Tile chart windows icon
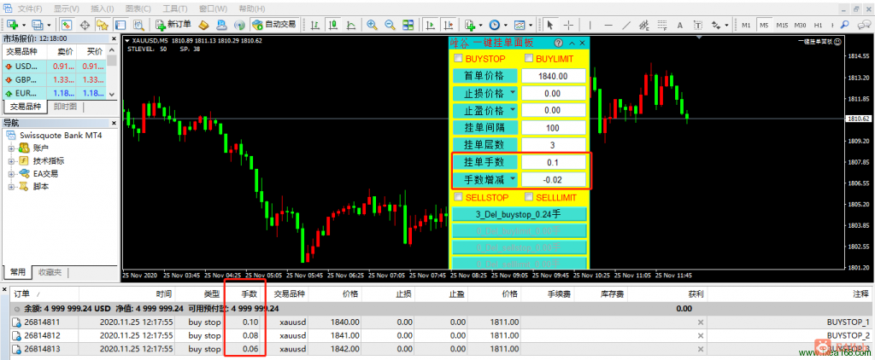This screenshot has width=875, height=360. [408, 25]
